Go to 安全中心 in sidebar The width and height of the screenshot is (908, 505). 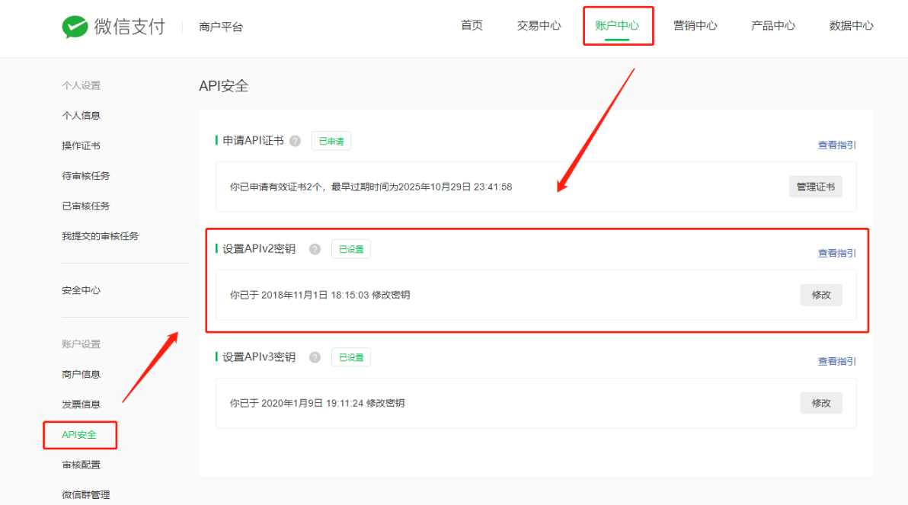[81, 290]
